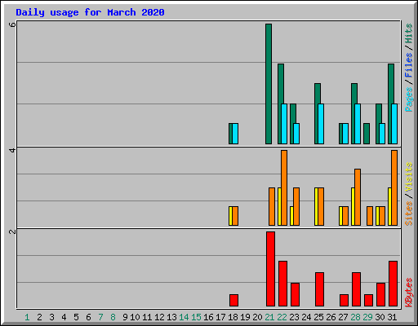Click green day label '14' on the x-axis
Screen dimensions: 418x326
pyautogui.click(x=184, y=317)
